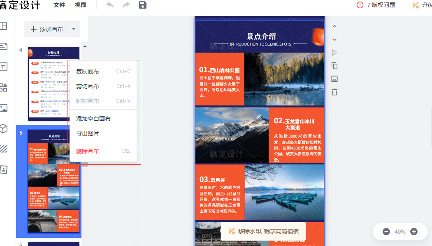The image size is (432, 246).
Task: Click the 40% zoom level value
Action: 400,232
